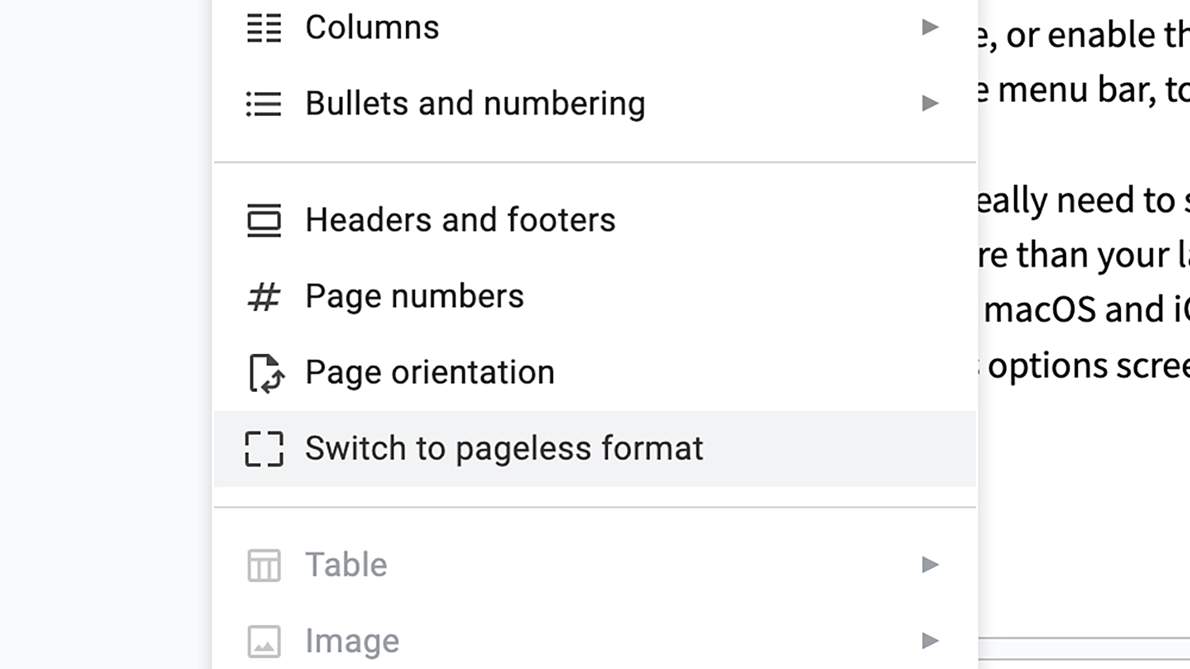Expand the Table submenu arrow
This screenshot has height=669, width=1190.
click(x=929, y=564)
